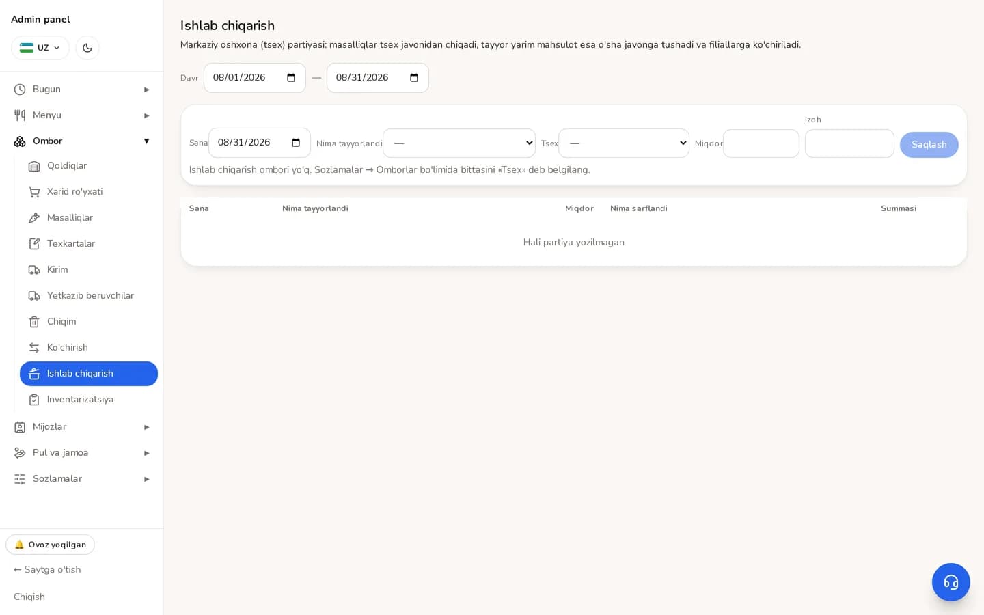Click the Masalliqlar carrot icon
This screenshot has width=984, height=615.
34,218
